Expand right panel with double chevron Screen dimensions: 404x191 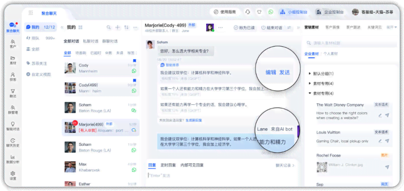(x=298, y=28)
